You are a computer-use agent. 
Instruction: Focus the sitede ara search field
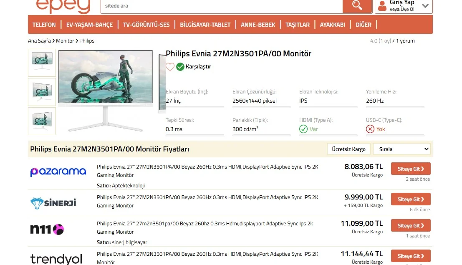click(222, 6)
